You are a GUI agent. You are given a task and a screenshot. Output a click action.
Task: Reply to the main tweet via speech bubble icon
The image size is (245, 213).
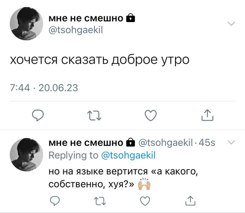(x=38, y=116)
